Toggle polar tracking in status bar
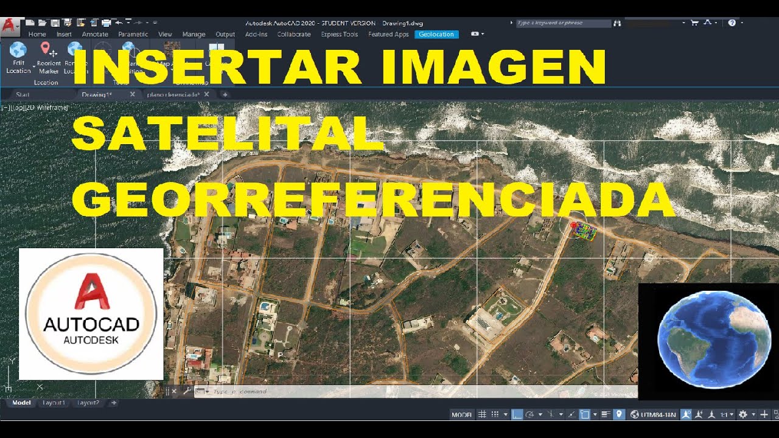This screenshot has width=779, height=438. (530, 414)
